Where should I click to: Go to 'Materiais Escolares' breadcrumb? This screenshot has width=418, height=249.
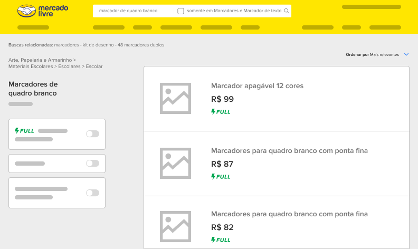click(x=31, y=66)
